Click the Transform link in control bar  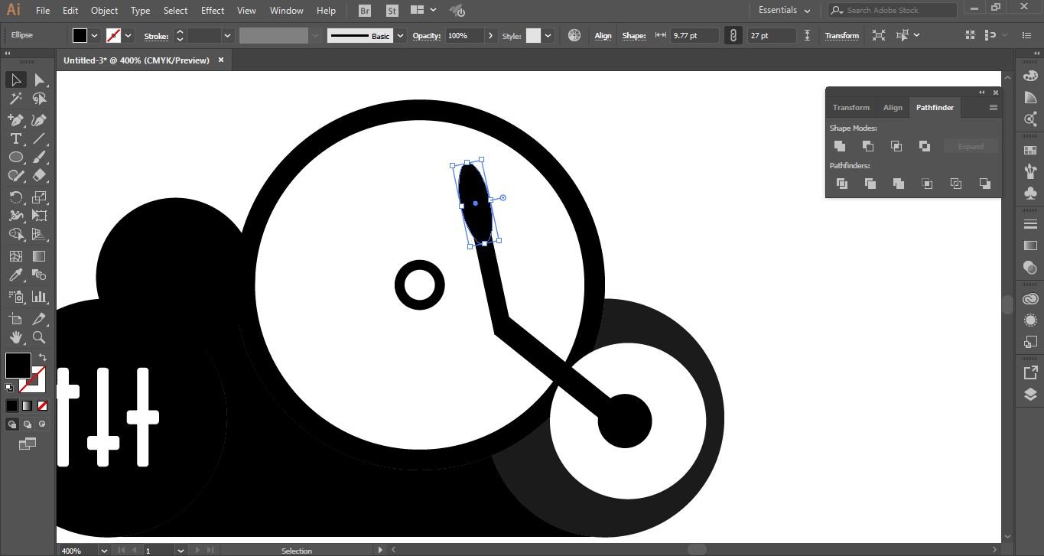tap(842, 36)
